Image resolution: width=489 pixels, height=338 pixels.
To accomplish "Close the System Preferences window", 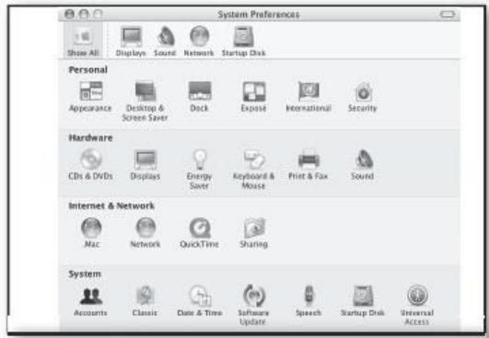I will coord(70,14).
